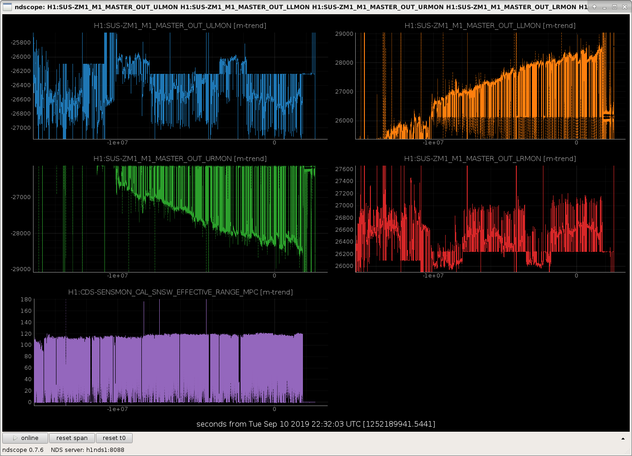Viewport: 632px width, 456px height.
Task: Click the ndscope window menu icon
Action: 7,7
